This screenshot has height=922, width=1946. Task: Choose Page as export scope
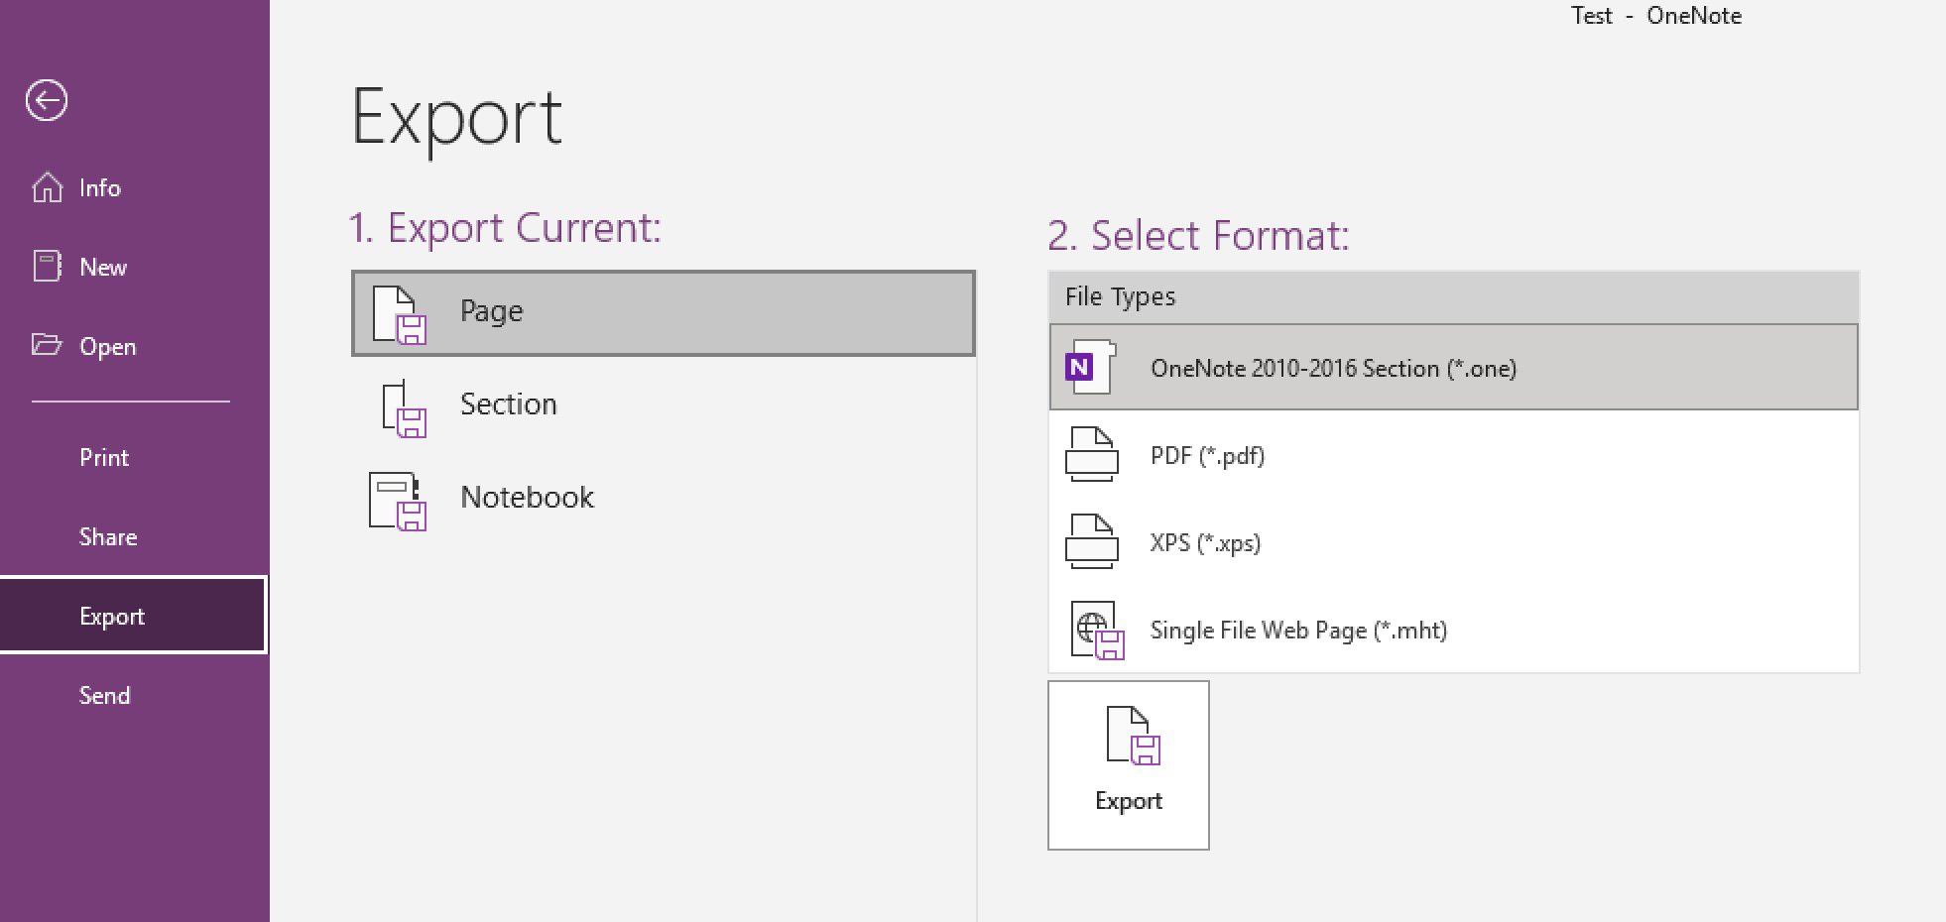point(664,313)
